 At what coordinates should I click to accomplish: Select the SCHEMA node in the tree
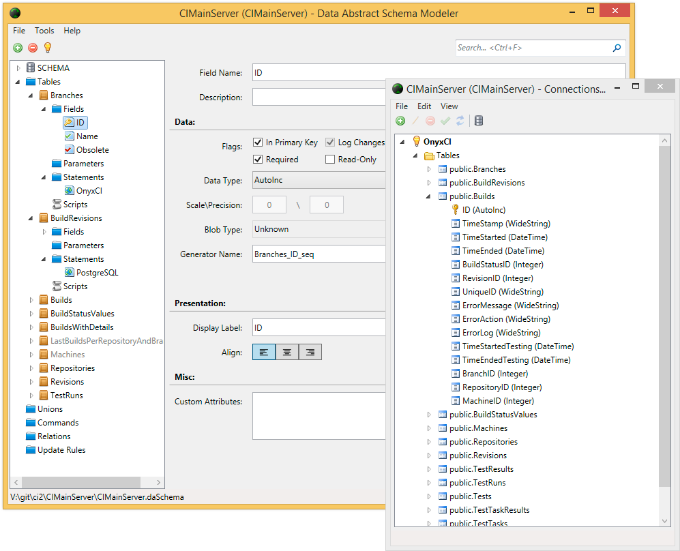[x=48, y=68]
